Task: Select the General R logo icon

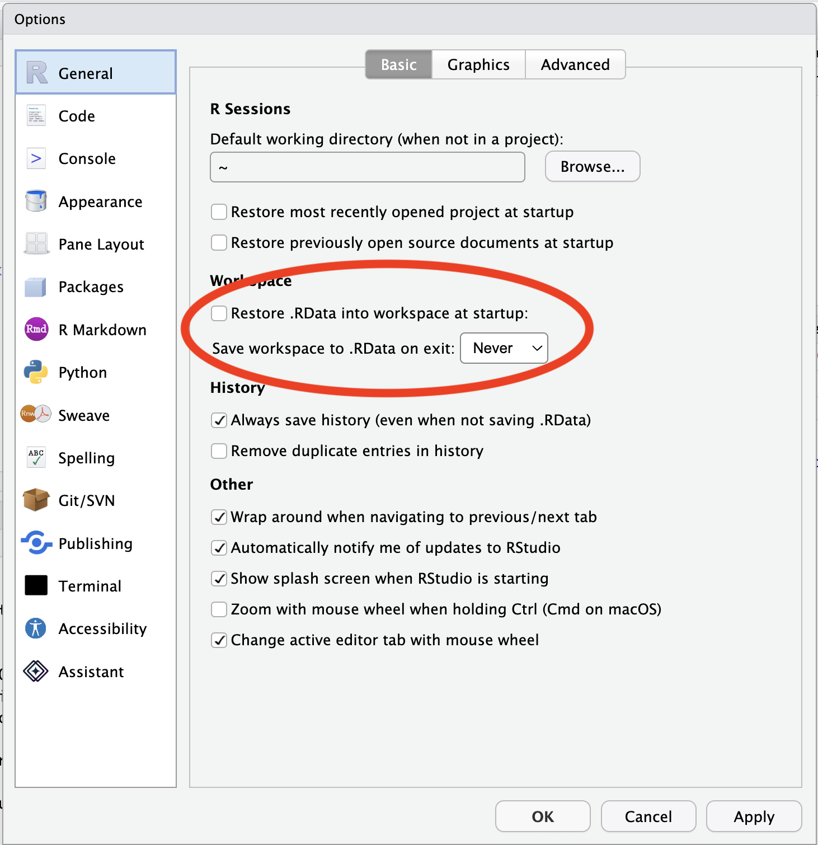Action: click(37, 73)
